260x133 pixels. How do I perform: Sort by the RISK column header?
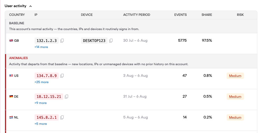coord(240,15)
